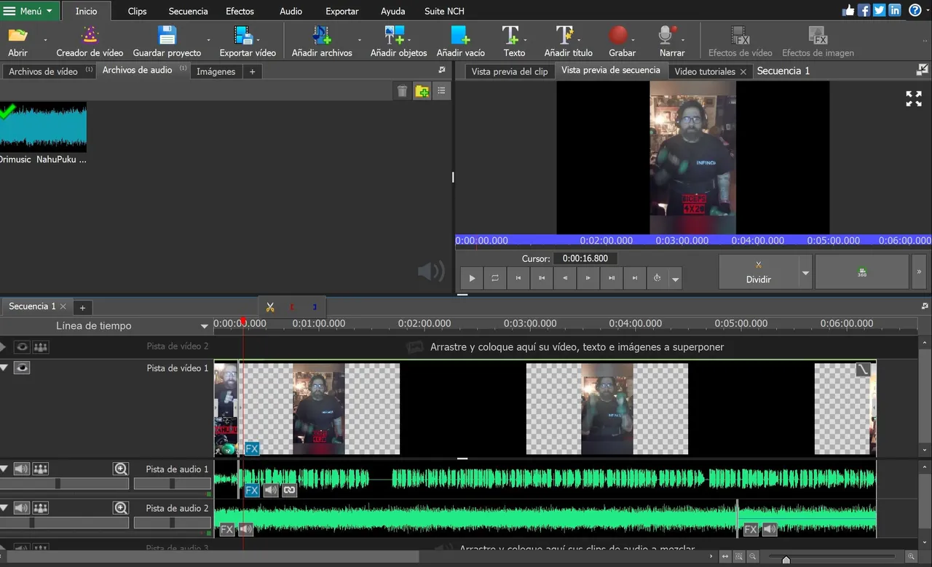Expand the Línea de tiempo dropdown
The image size is (932, 567).
point(205,326)
